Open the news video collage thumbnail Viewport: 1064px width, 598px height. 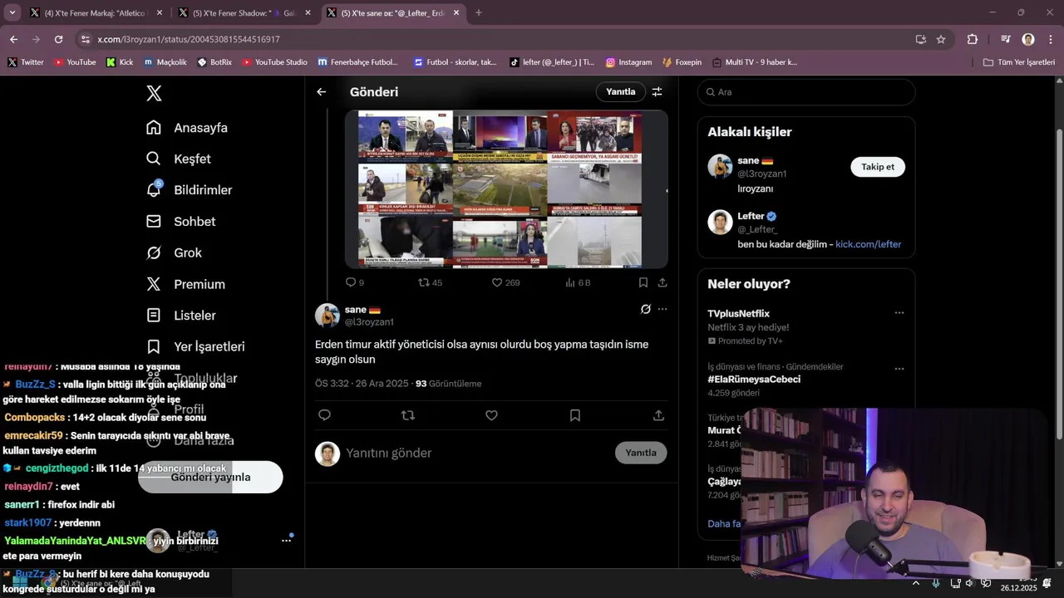pyautogui.click(x=506, y=189)
